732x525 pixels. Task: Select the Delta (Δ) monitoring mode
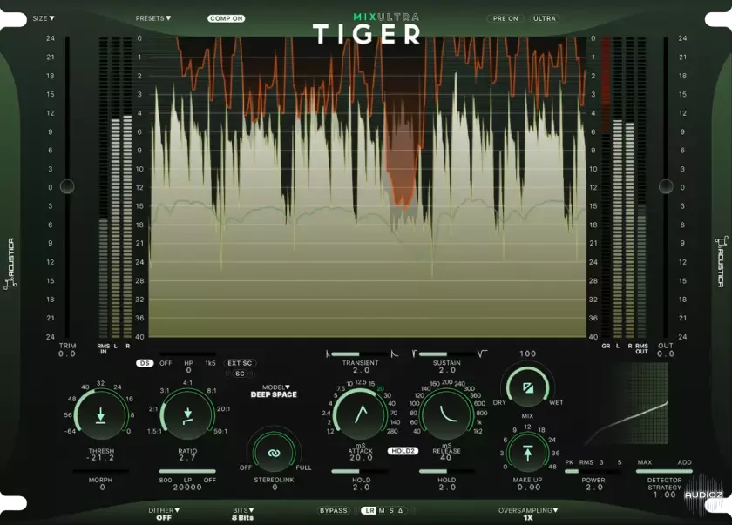401,510
